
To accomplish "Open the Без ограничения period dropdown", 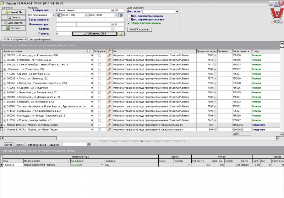I will tap(54, 15).
